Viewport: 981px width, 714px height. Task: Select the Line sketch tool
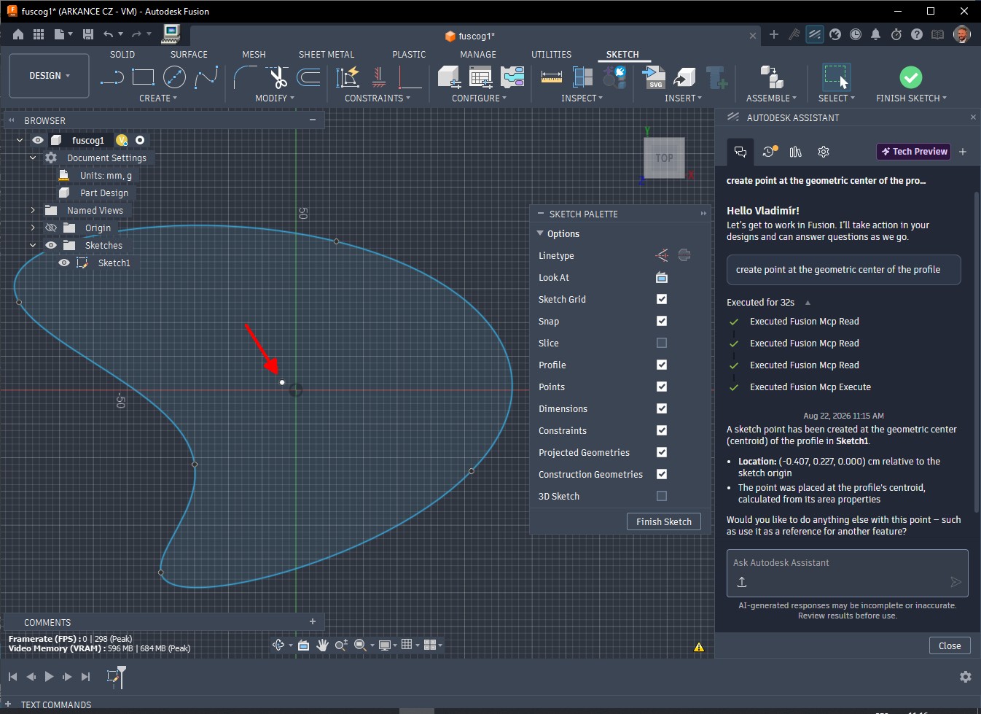pos(112,77)
